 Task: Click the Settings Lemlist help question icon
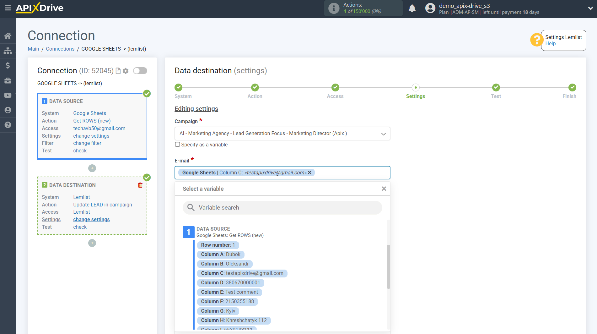pyautogui.click(x=536, y=40)
